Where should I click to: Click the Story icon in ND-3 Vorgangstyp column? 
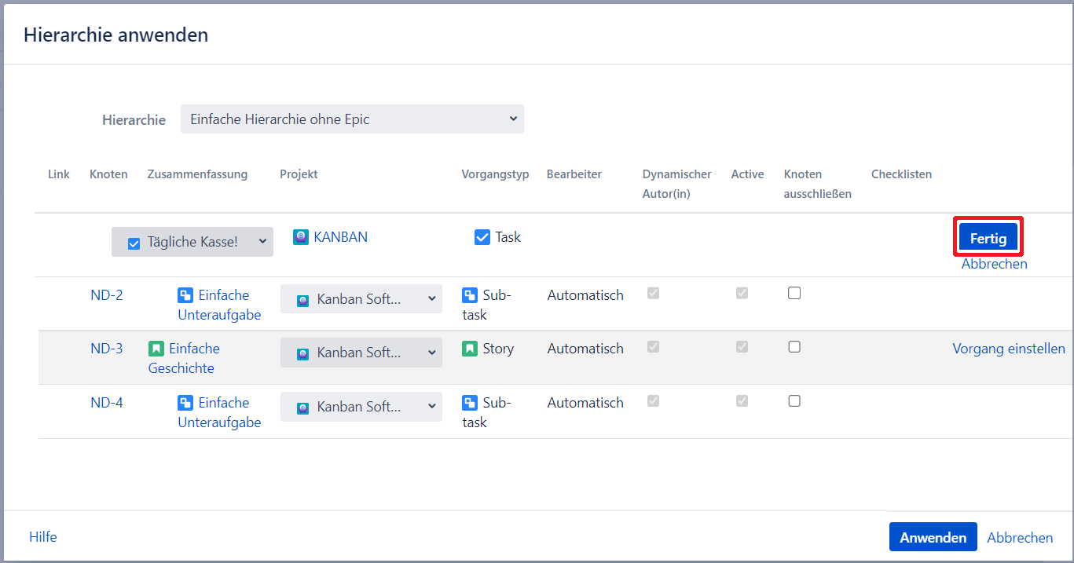[x=470, y=349]
